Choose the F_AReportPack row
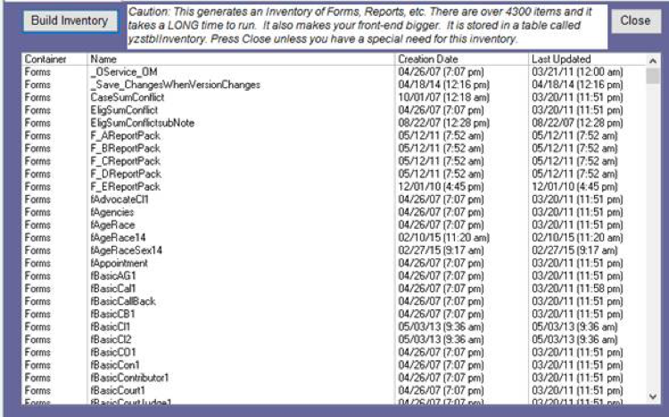Screen dimensions: 669x417 [125, 135]
